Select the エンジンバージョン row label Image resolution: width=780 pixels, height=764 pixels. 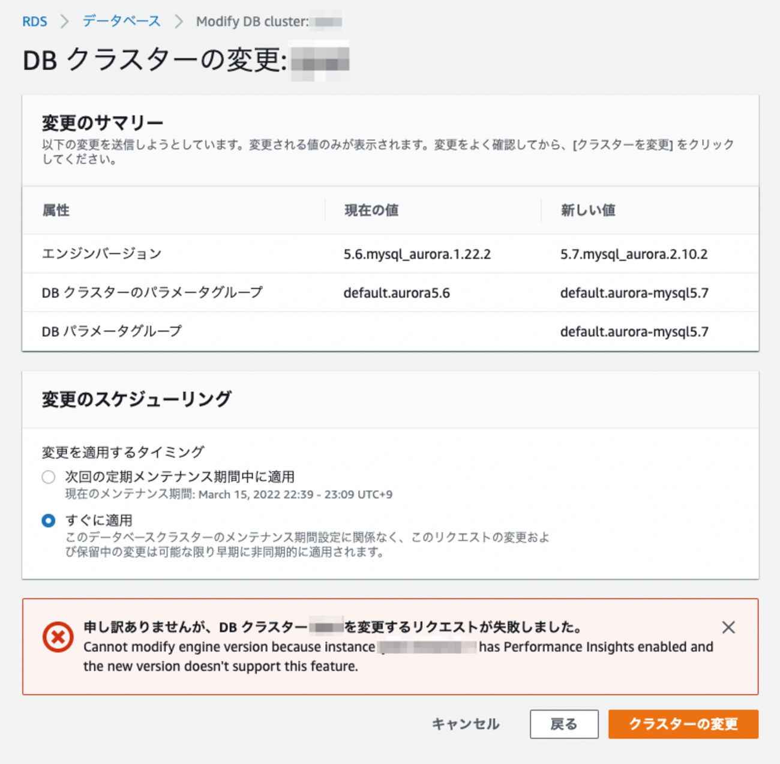pyautogui.click(x=101, y=254)
